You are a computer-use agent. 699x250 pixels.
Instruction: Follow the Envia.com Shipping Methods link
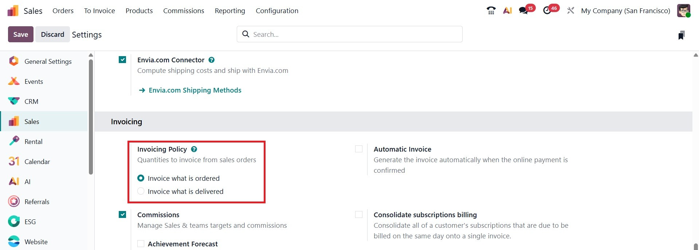pyautogui.click(x=195, y=90)
